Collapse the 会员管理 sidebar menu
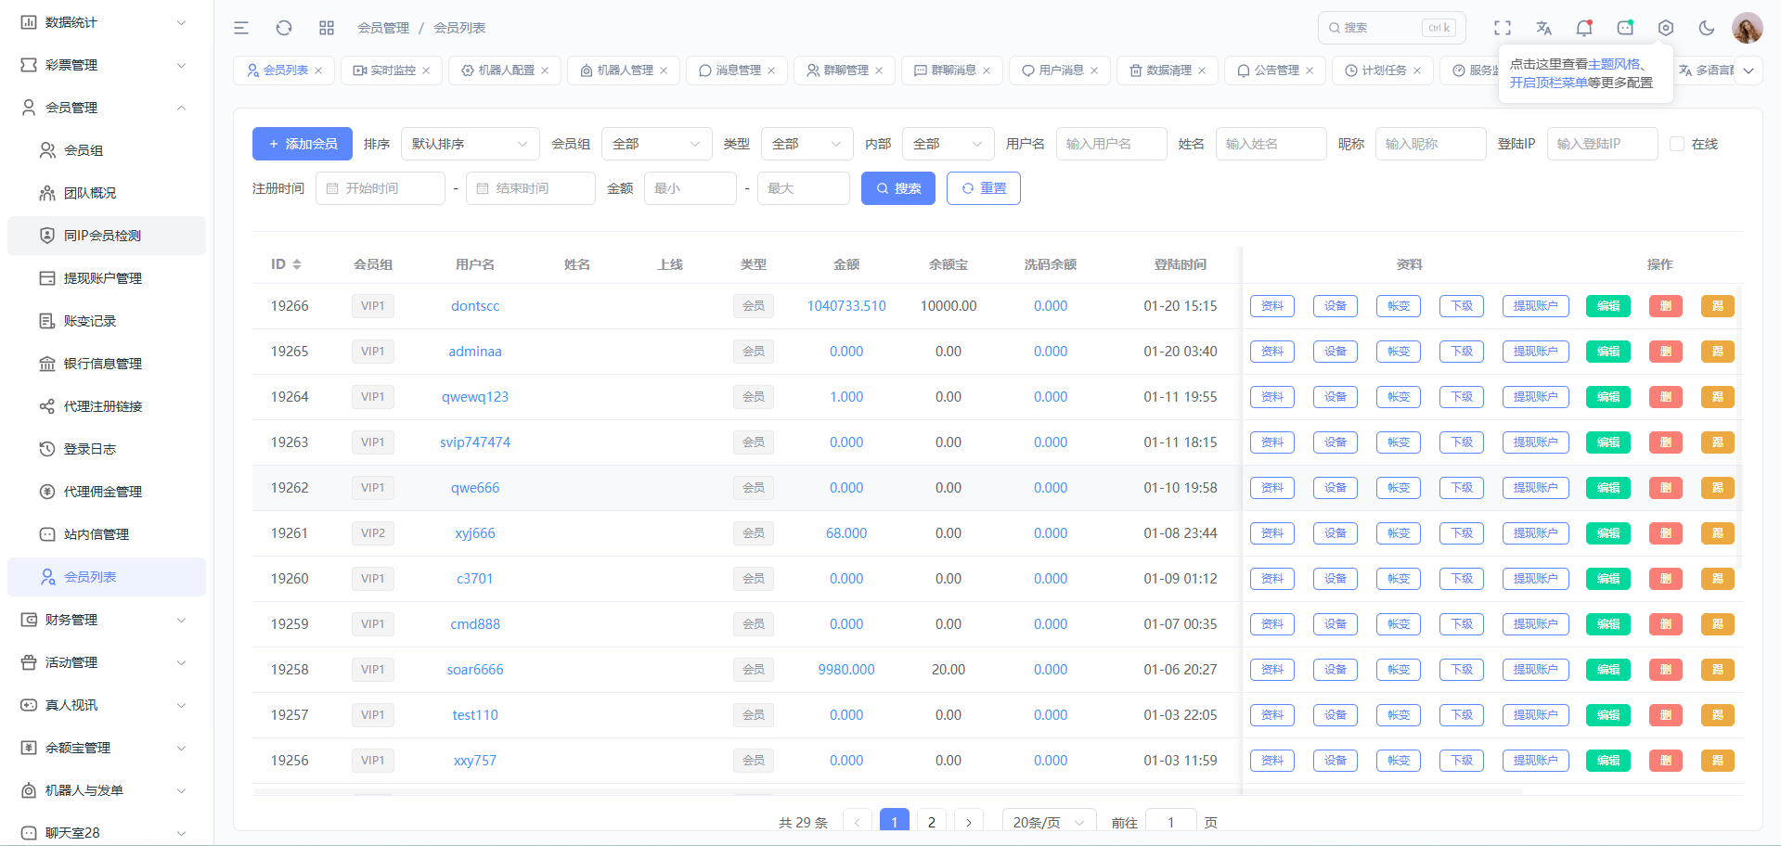Viewport: 1781px width, 846px height. 107,108
